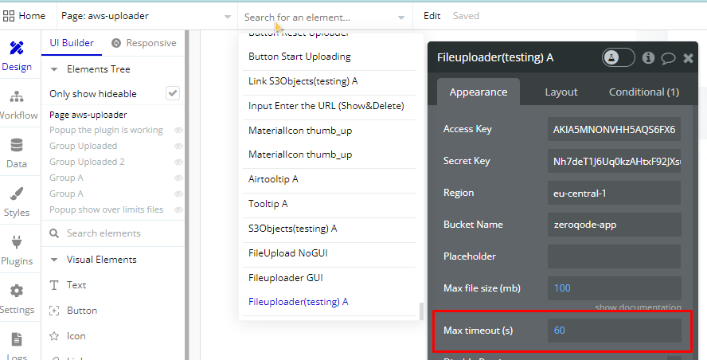Viewport: 707px width, 360px height.
Task: Click the Max timeout value 60
Action: click(x=614, y=331)
